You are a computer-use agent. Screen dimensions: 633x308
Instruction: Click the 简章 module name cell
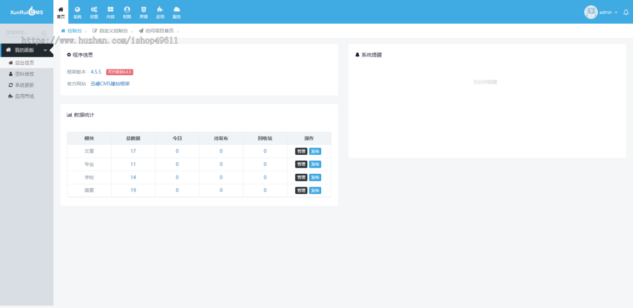pyautogui.click(x=89, y=191)
